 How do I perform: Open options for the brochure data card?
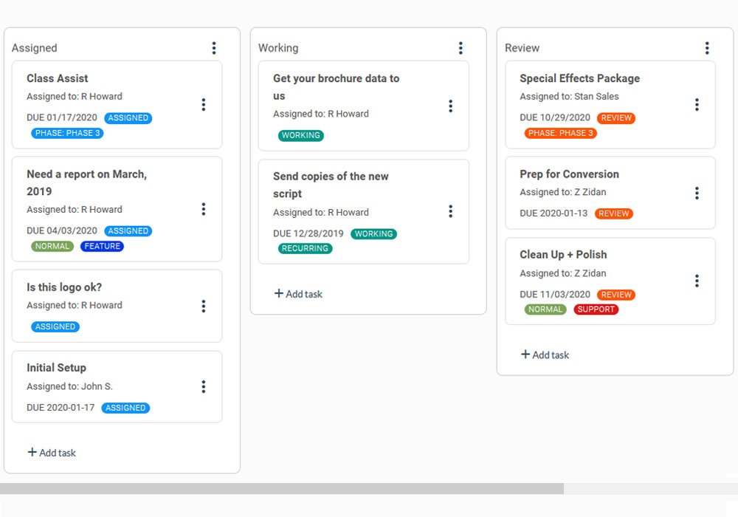click(451, 106)
